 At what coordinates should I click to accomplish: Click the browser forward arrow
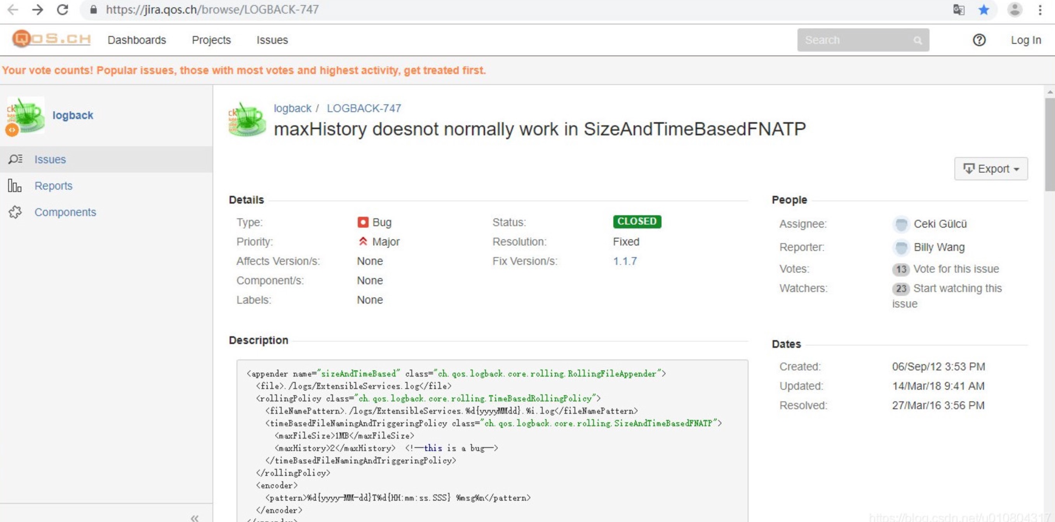click(38, 9)
